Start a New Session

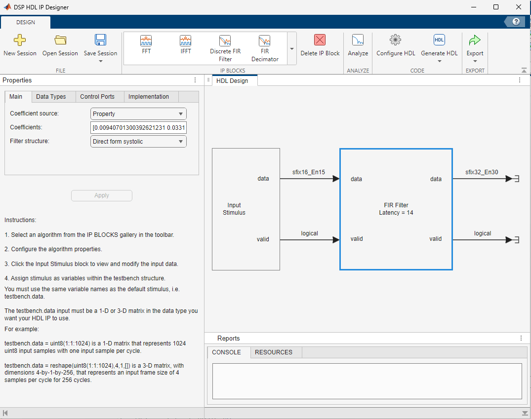20,44
